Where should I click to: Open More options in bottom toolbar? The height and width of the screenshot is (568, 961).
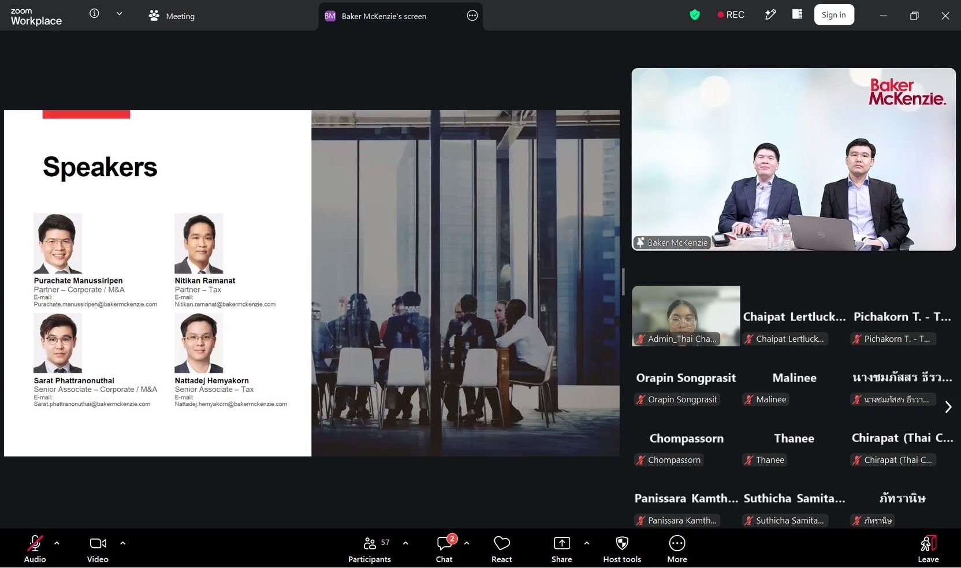677,543
